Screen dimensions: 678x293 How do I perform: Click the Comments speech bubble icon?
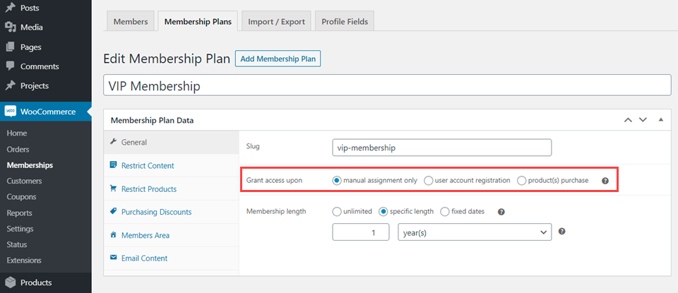tap(11, 66)
